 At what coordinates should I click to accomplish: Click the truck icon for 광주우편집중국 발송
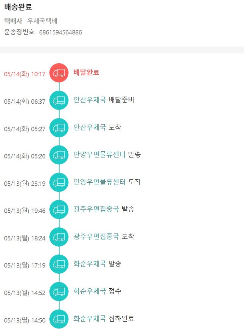pyautogui.click(x=59, y=210)
